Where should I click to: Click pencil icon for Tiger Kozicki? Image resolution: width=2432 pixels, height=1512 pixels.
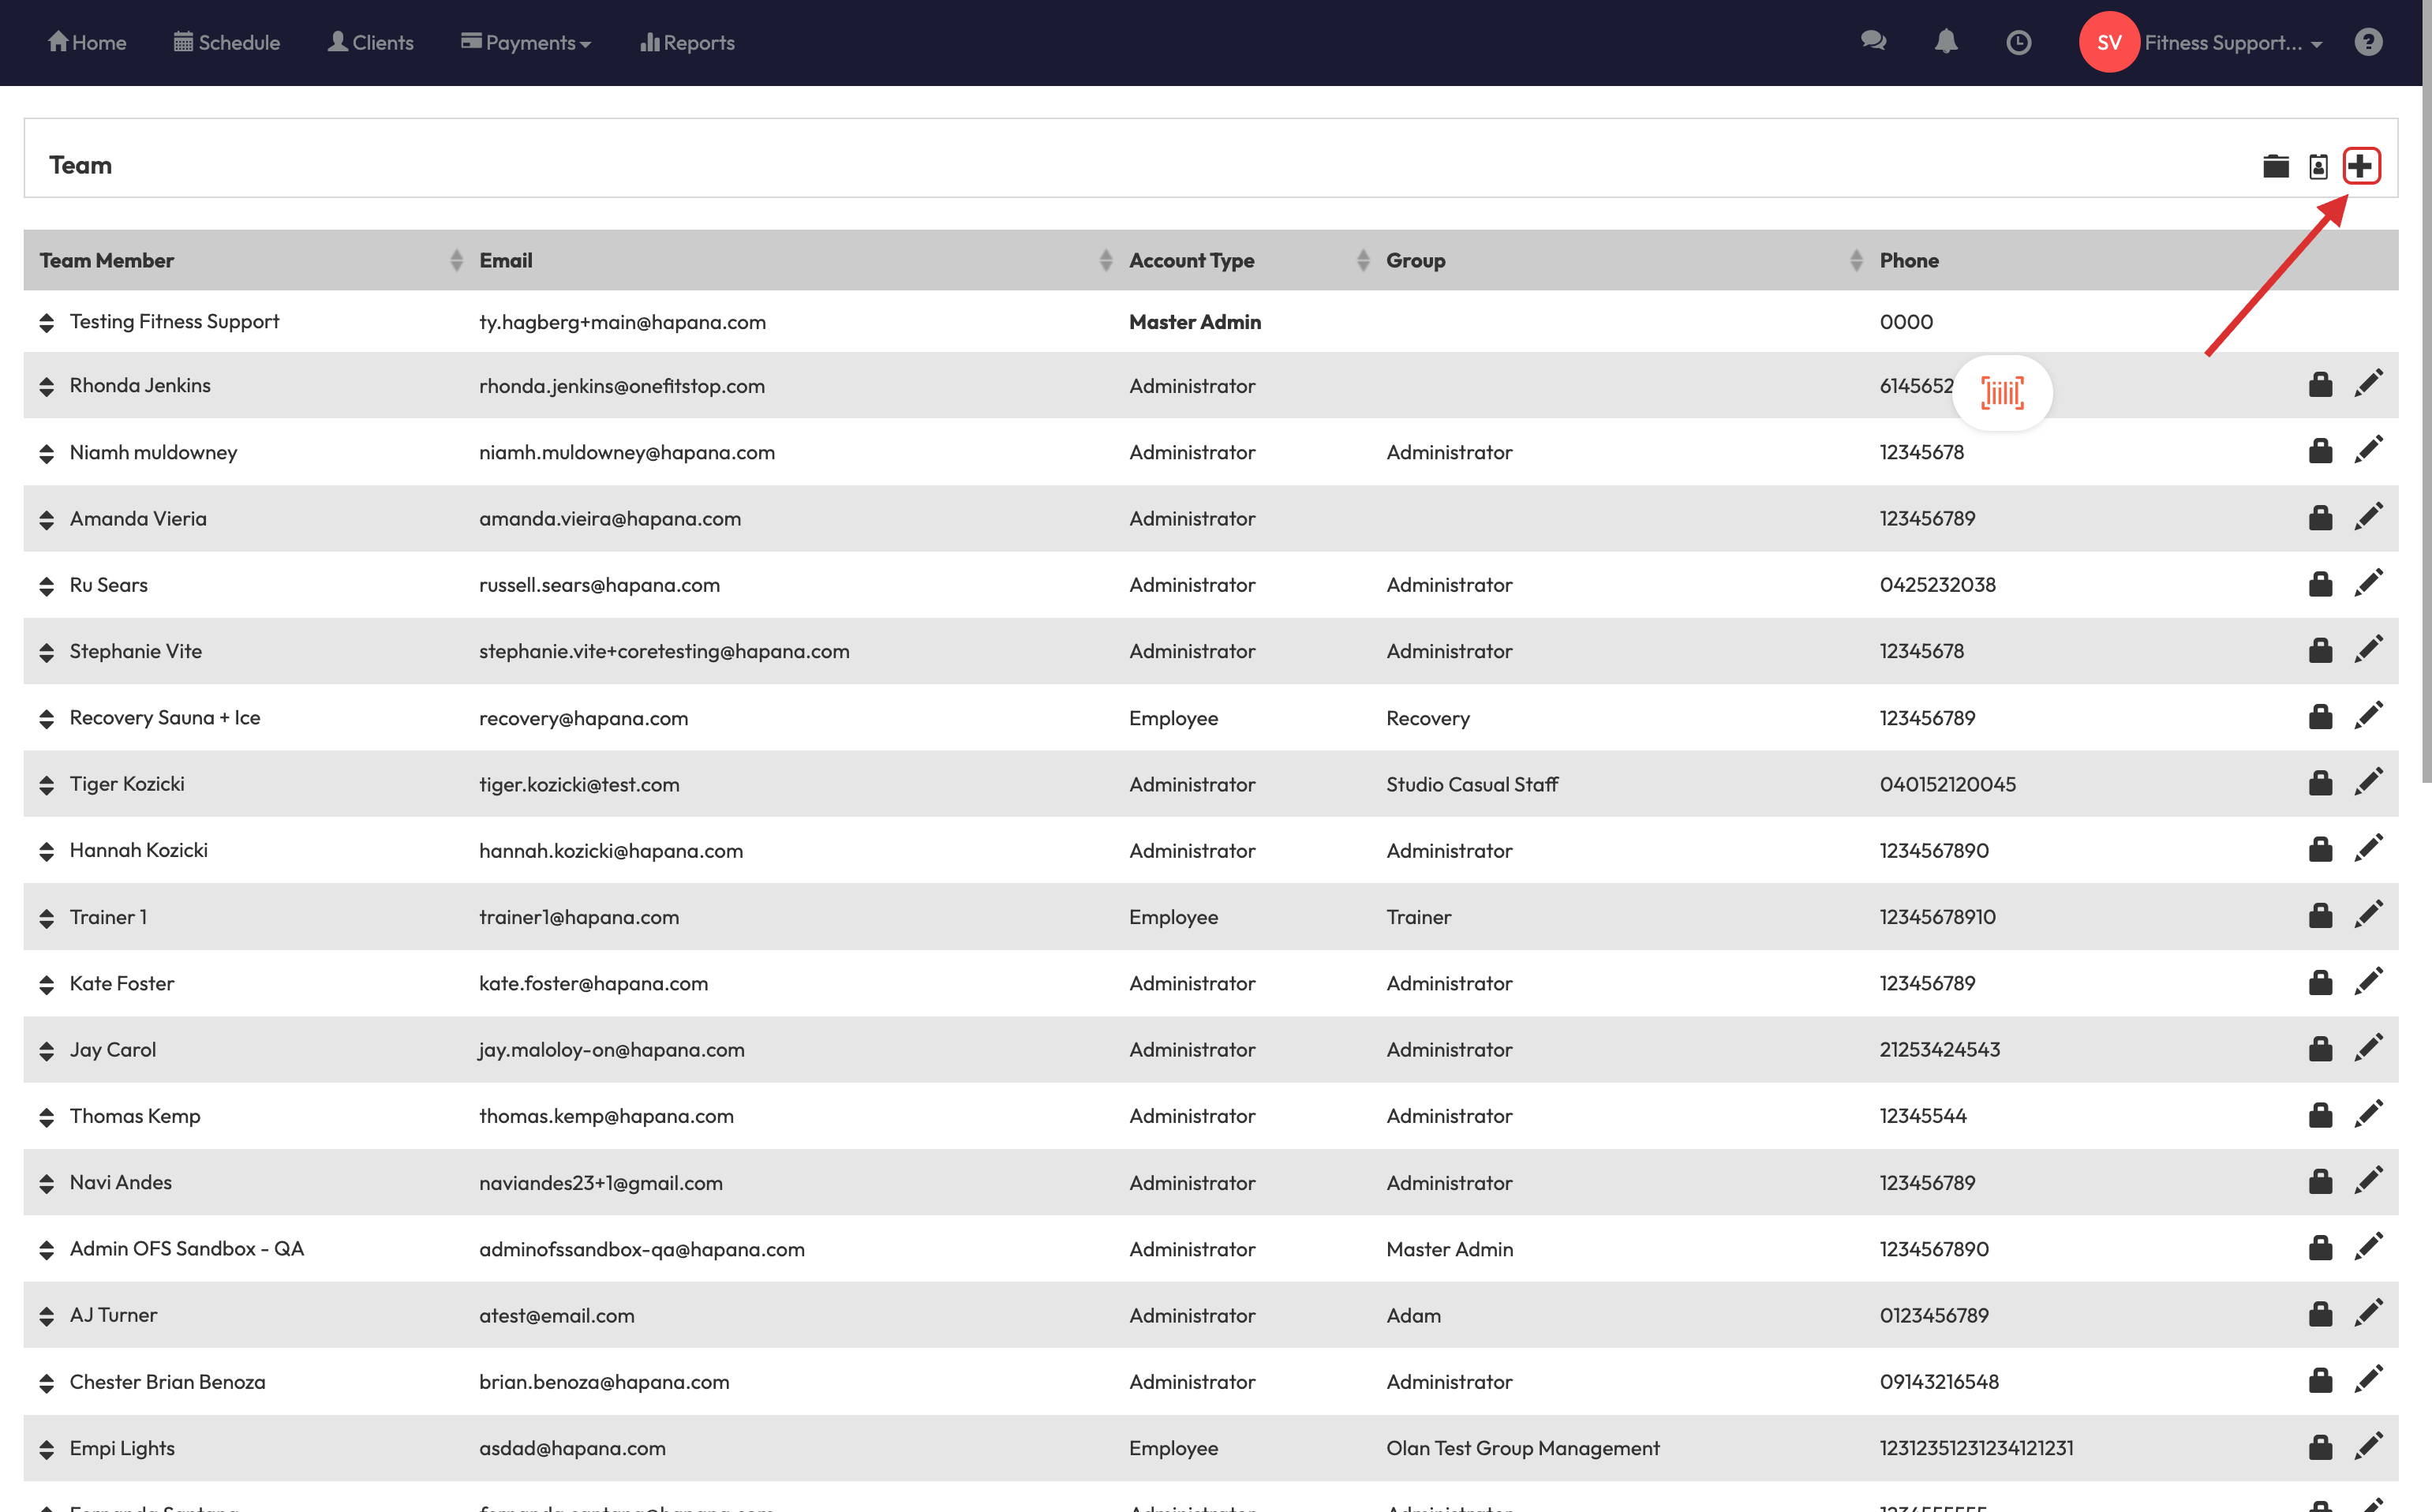2368,783
